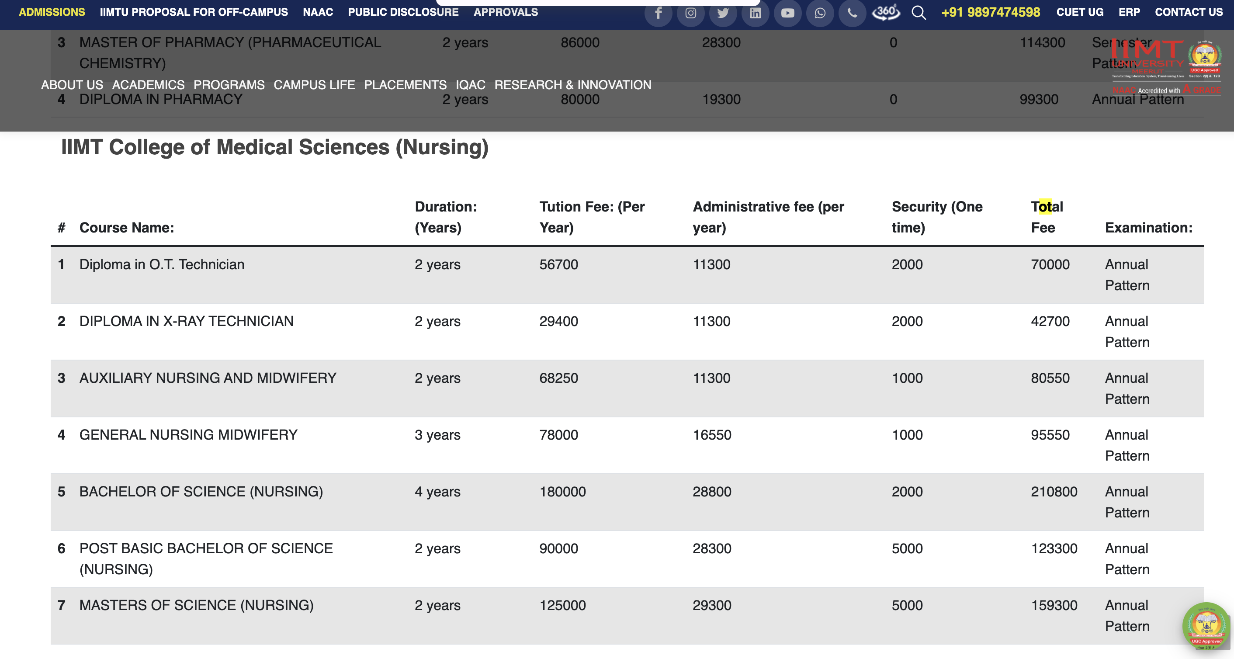Select the ADMISSIONS menu item
This screenshot has width=1234, height=659.
coord(52,12)
